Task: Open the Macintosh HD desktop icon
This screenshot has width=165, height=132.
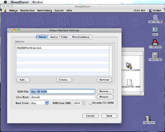Action: pyautogui.click(x=155, y=18)
